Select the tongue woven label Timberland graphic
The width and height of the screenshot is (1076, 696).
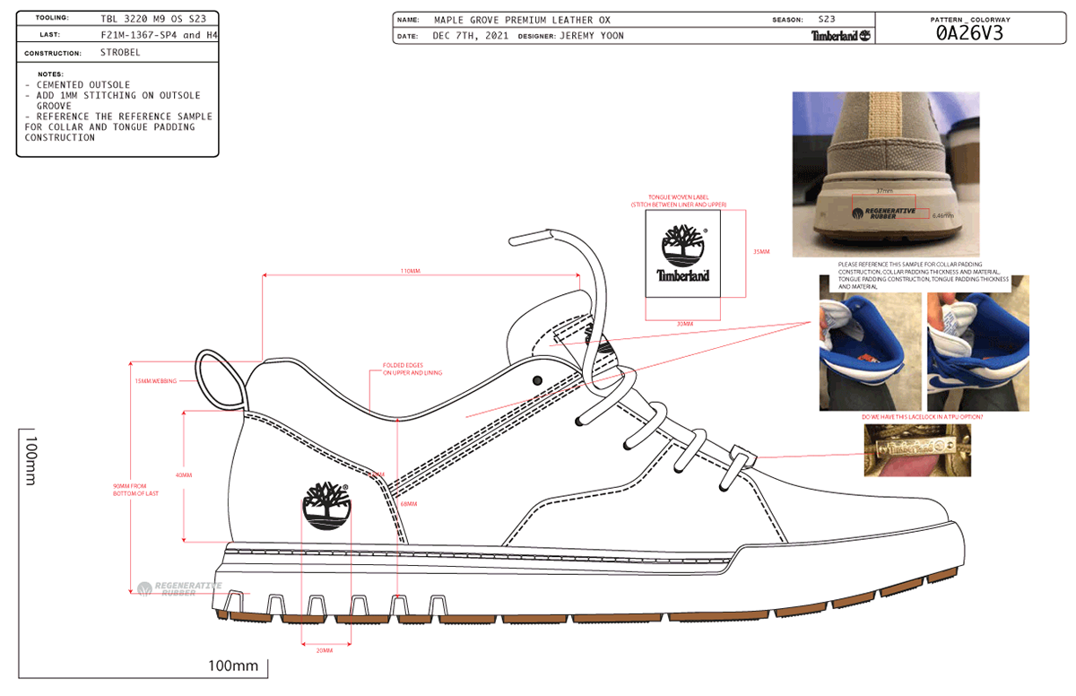click(x=684, y=254)
